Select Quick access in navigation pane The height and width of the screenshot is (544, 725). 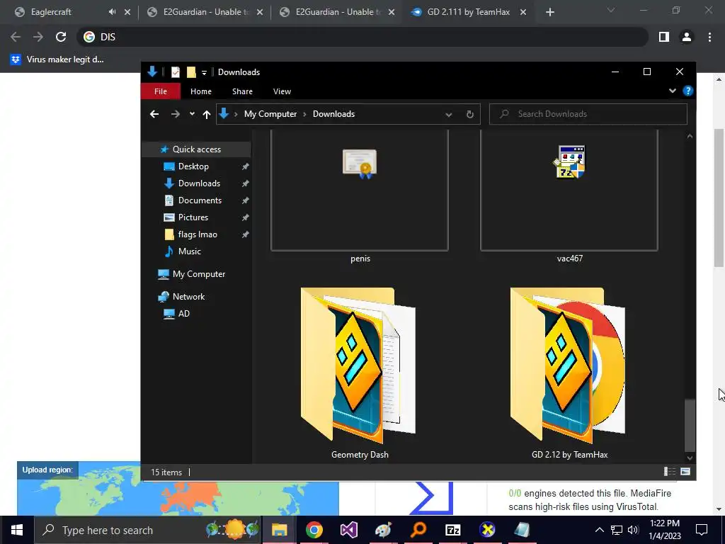(x=197, y=149)
